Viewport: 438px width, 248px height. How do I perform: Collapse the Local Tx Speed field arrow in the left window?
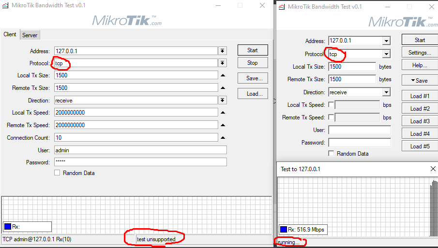click(223, 113)
